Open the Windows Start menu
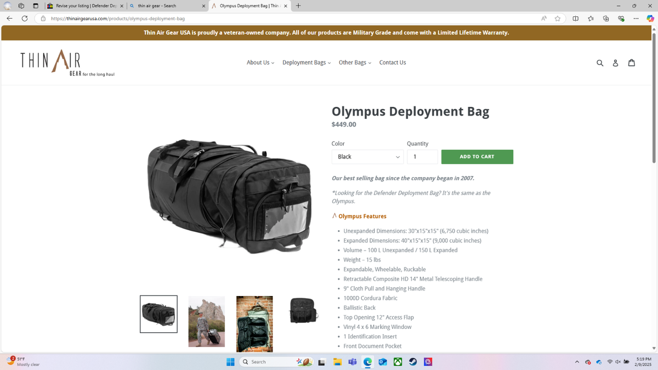This screenshot has width=658, height=370. pyautogui.click(x=231, y=362)
